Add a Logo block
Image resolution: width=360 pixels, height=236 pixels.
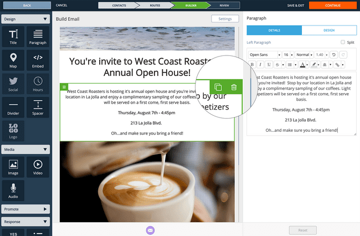pos(13,131)
